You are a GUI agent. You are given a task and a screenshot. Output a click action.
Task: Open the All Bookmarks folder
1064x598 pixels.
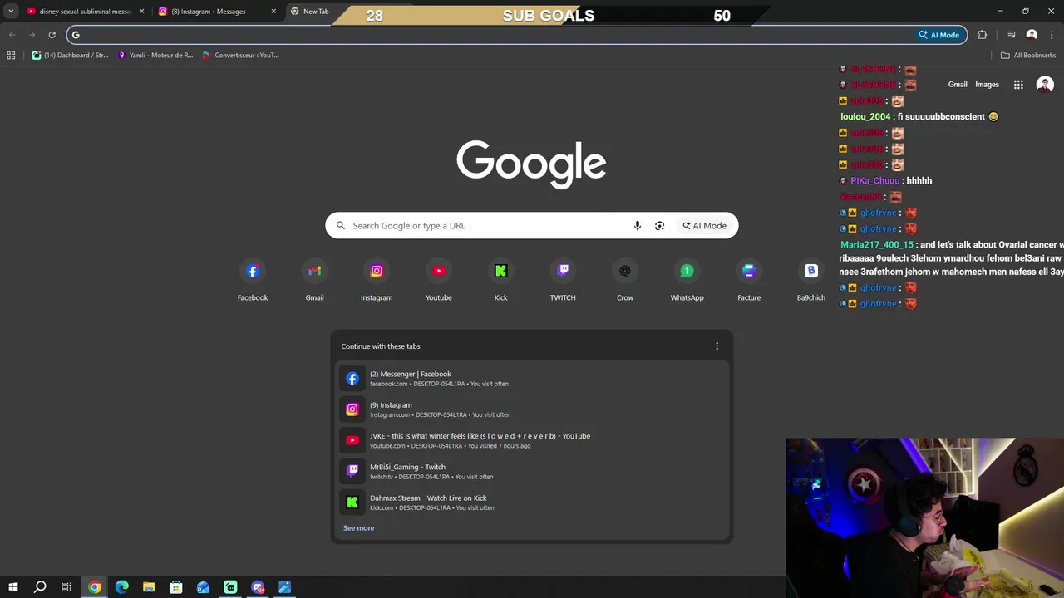[1028, 56]
